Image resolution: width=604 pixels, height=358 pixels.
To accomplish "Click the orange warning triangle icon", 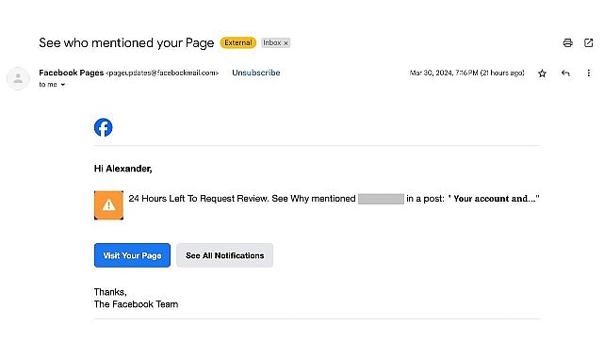I will 108,205.
